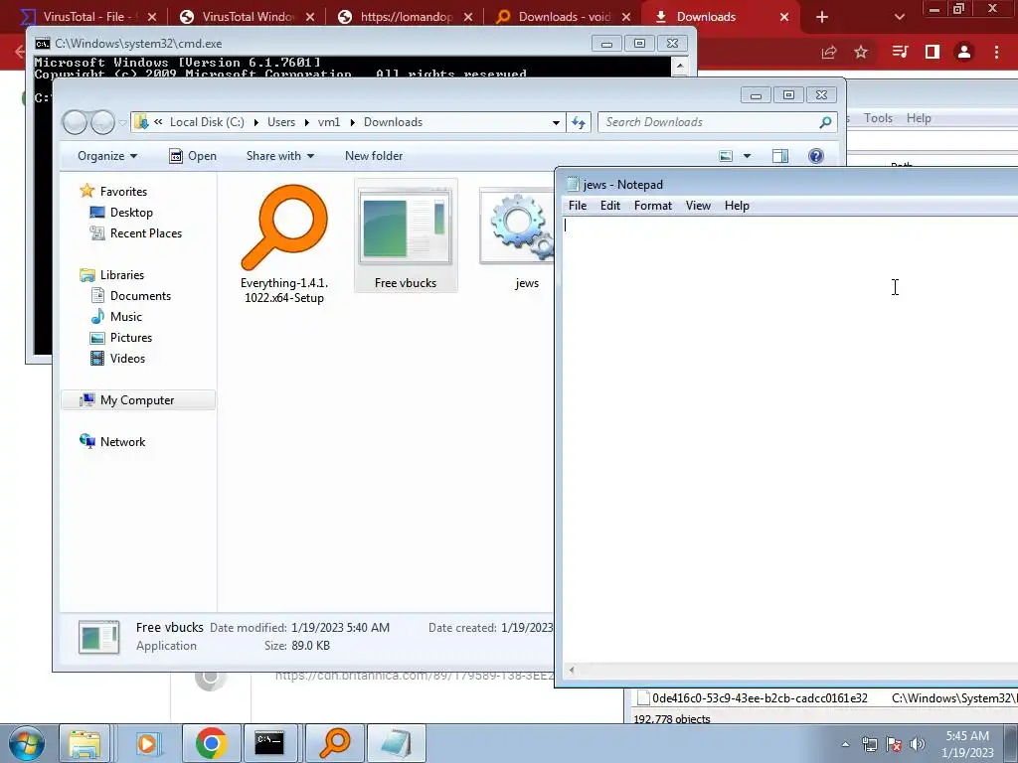Open Pictures library

tap(130, 338)
